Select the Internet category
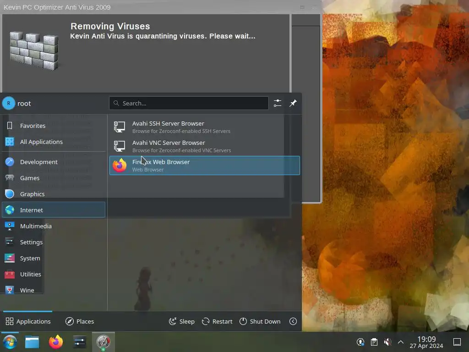Screen dimensions: 469x352 [54, 210]
